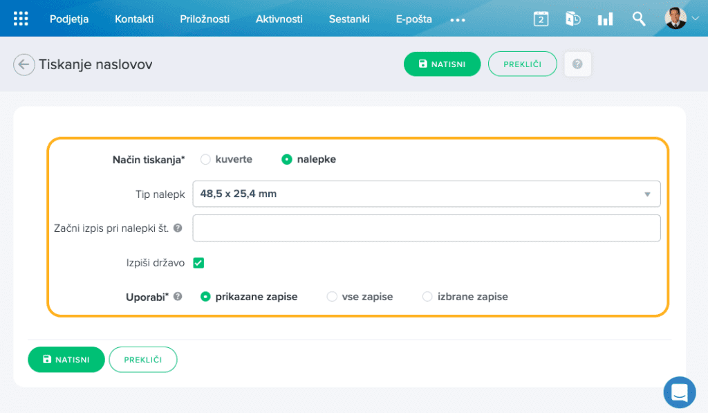Select the izbrane zapise radio option
Viewport: 708px width, 413px height.
(x=427, y=297)
